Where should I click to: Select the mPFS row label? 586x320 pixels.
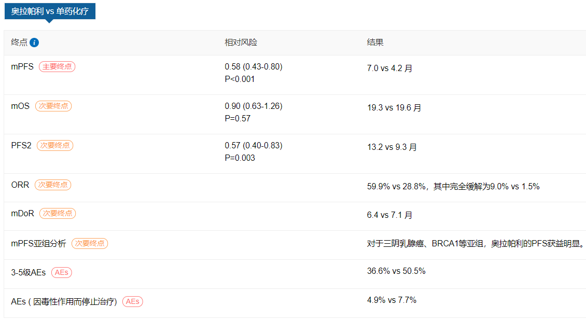click(22, 66)
